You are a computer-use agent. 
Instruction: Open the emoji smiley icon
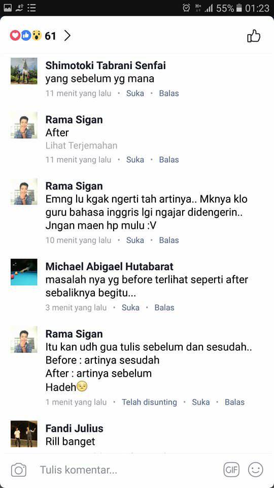[x=255, y=470]
